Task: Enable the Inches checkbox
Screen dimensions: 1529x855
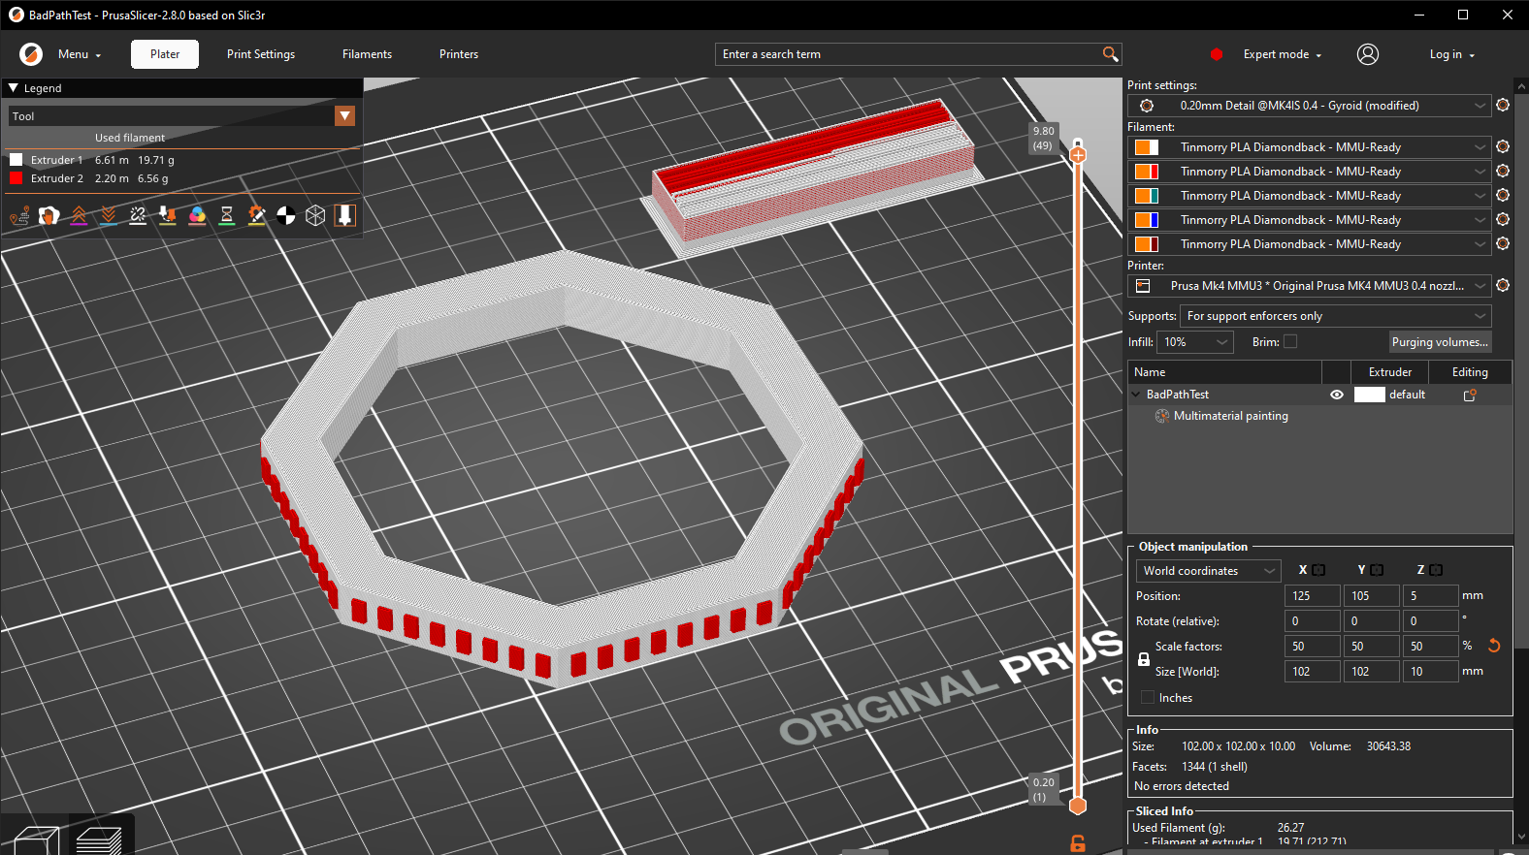Action: 1149,697
